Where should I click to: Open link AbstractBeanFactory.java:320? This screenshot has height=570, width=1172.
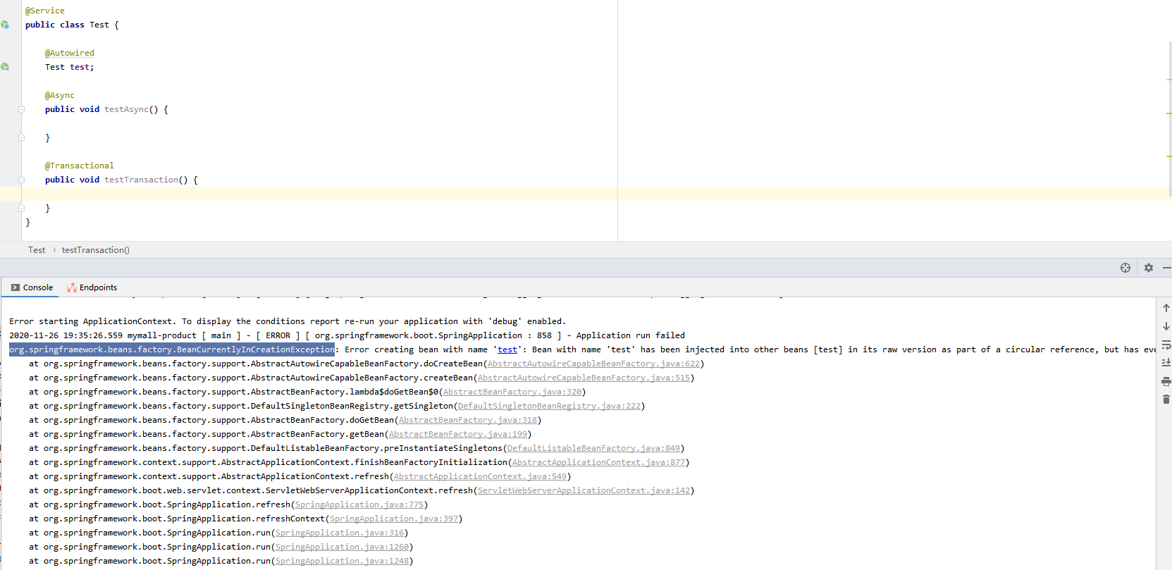click(x=512, y=392)
